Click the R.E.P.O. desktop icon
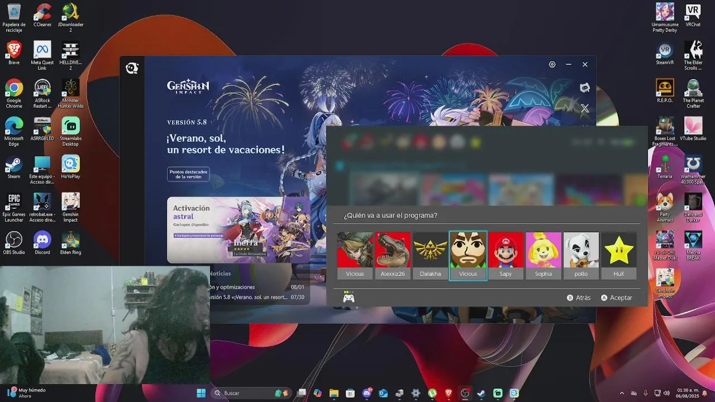The image size is (715, 402). point(665,91)
